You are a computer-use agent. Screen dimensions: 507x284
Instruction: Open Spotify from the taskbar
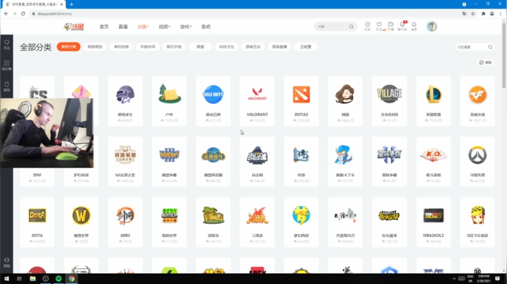click(58, 278)
